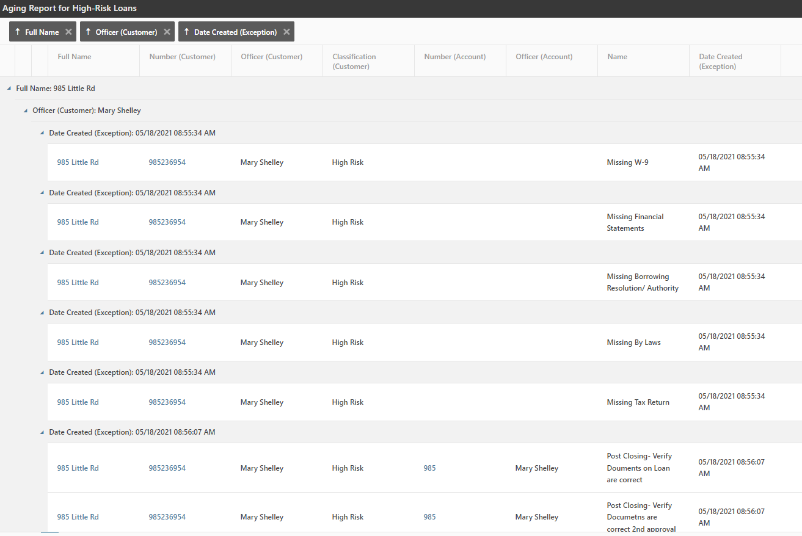Remove the Officer (Customer) grouping chip

click(167, 32)
